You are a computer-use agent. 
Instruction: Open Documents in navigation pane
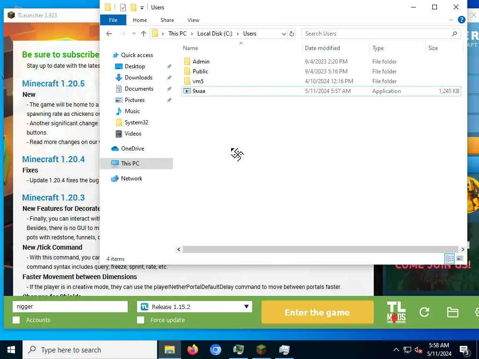point(139,89)
